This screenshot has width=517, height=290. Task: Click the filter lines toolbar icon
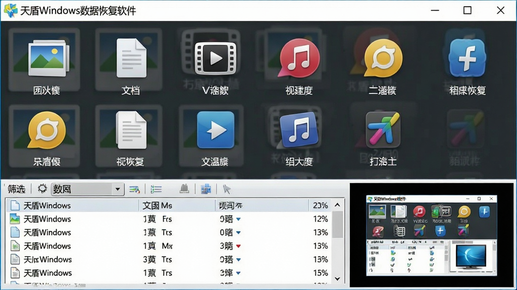(x=134, y=189)
